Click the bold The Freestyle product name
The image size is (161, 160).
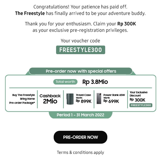pos(30,13)
